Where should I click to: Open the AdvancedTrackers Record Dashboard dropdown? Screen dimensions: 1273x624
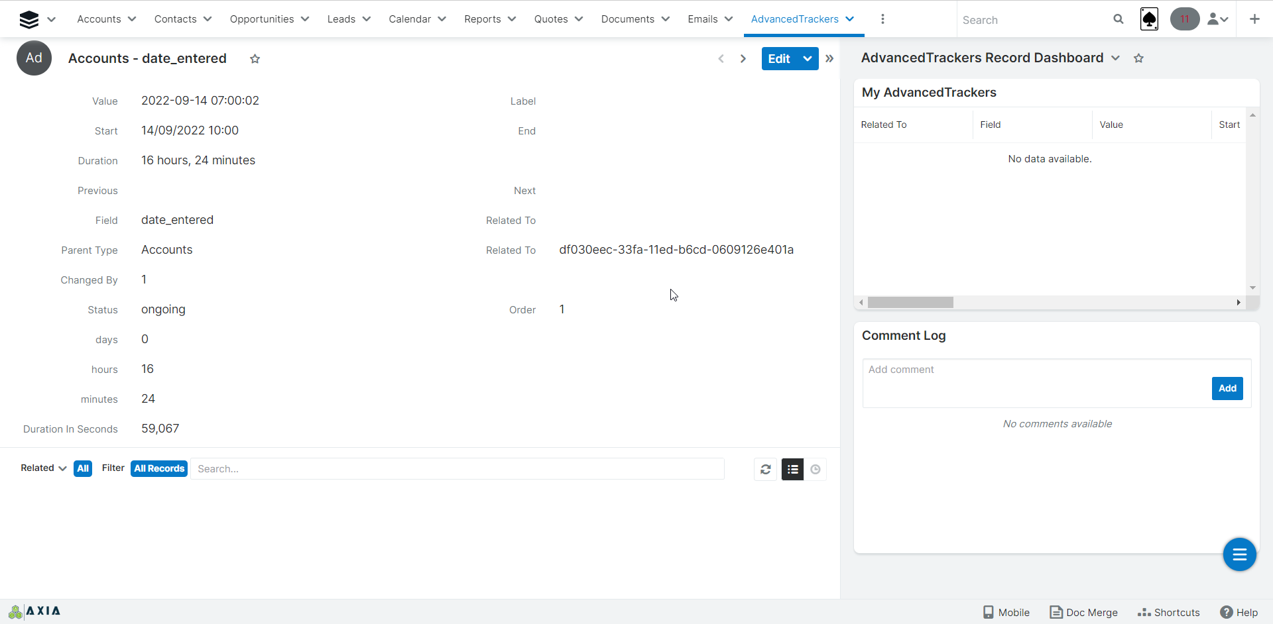pos(1116,58)
